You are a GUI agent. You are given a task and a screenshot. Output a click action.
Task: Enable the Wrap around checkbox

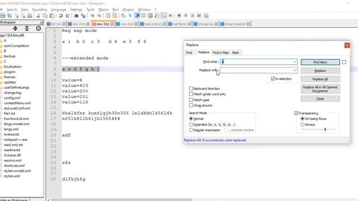click(x=191, y=106)
